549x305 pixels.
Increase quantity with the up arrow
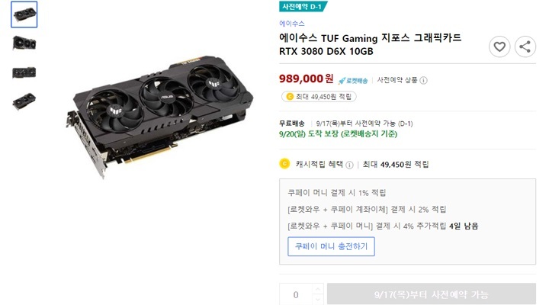pyautogui.click(x=317, y=289)
